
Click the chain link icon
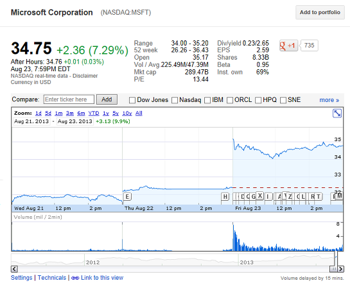[75, 278]
